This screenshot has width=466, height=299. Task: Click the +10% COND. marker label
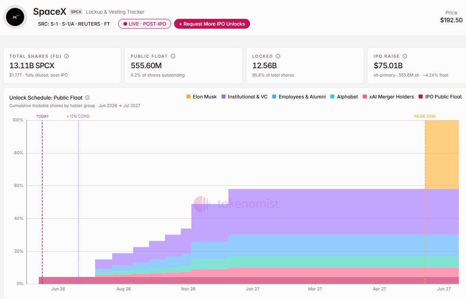(78, 116)
